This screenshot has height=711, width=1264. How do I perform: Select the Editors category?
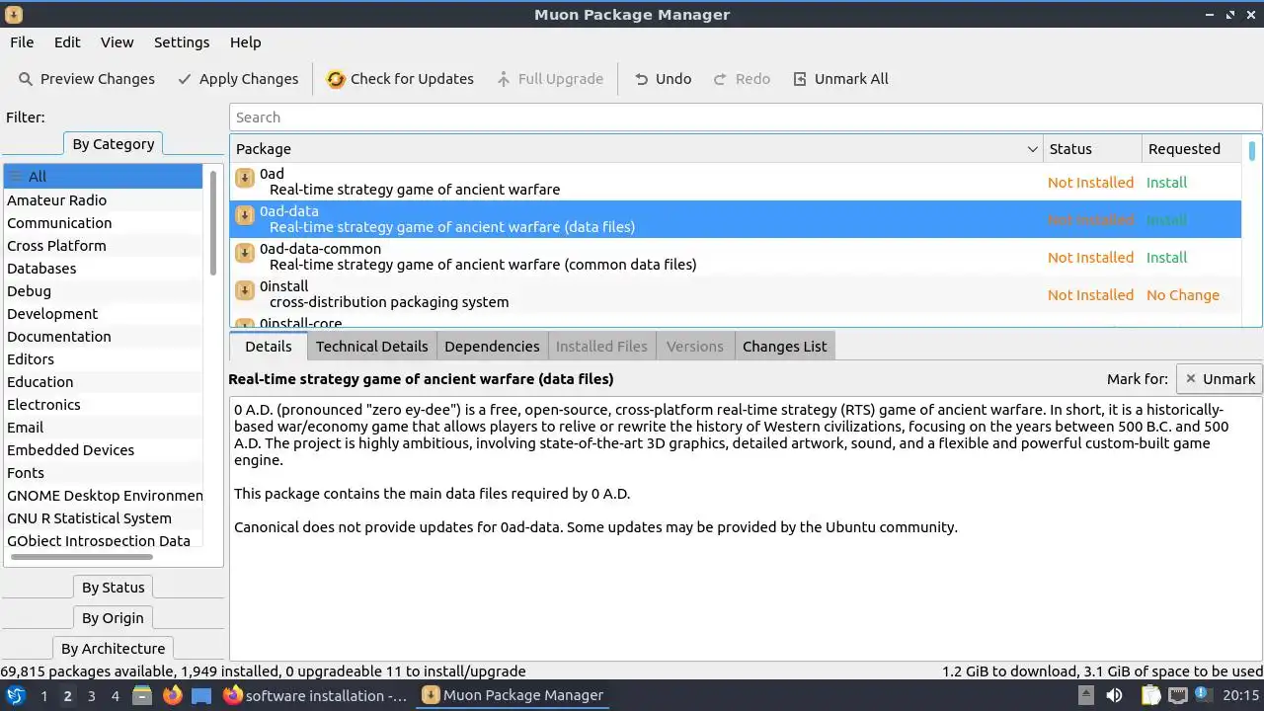coord(103,359)
